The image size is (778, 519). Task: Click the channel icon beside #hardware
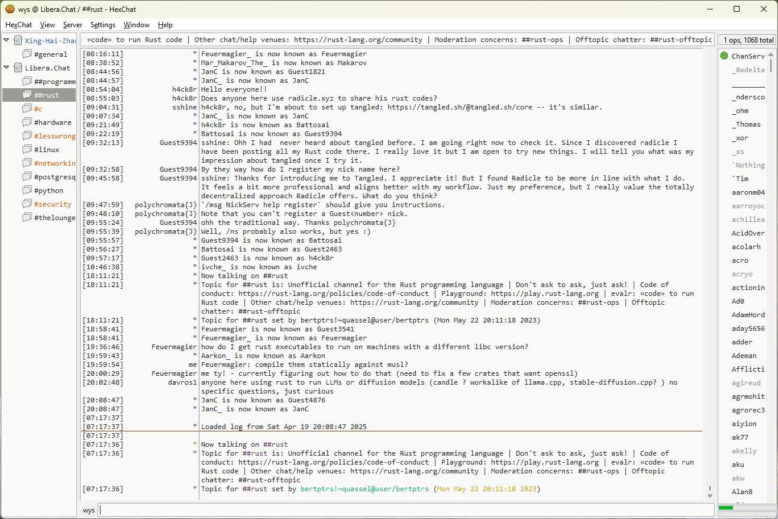pos(27,123)
